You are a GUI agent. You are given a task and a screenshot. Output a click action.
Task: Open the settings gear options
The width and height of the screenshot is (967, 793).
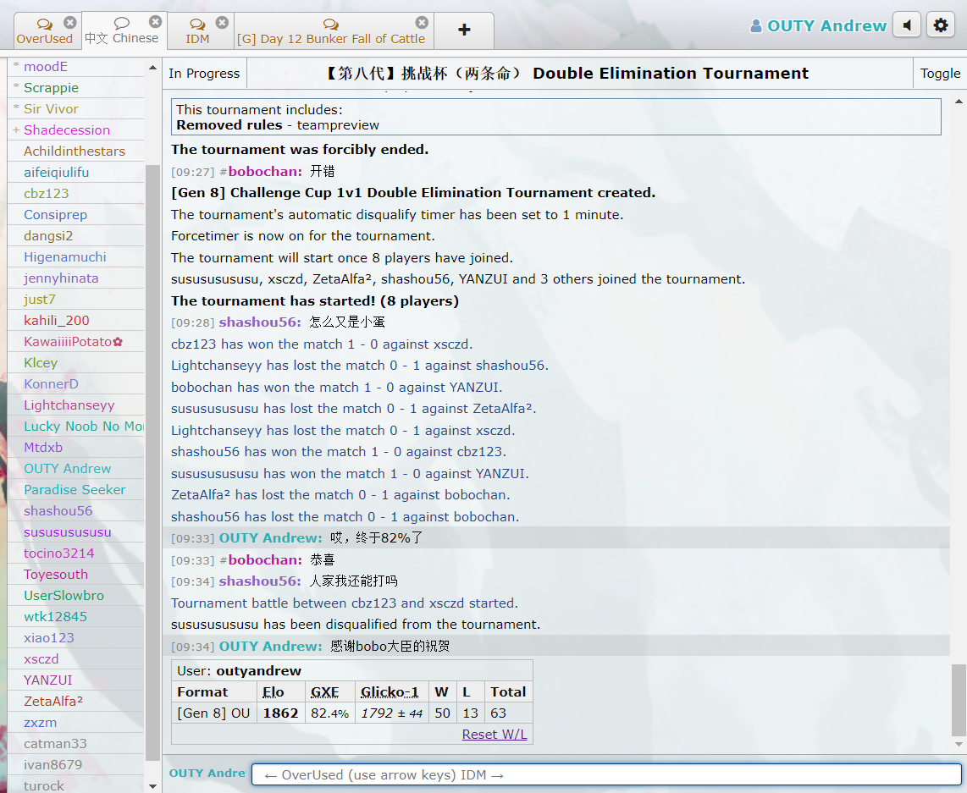[941, 25]
